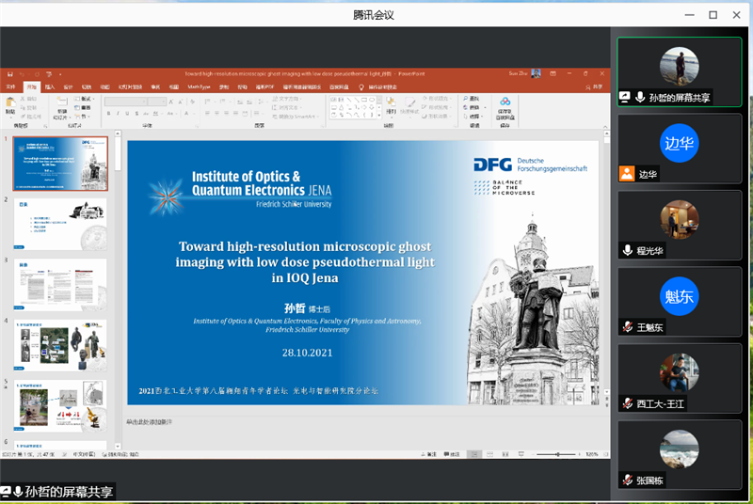
Task: Collapse the ribbon with the chevron arrow
Action: tap(605, 127)
